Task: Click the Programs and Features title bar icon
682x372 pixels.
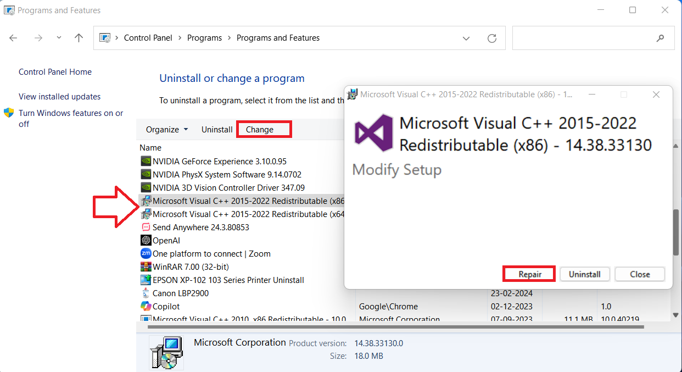Action: pyautogui.click(x=9, y=10)
